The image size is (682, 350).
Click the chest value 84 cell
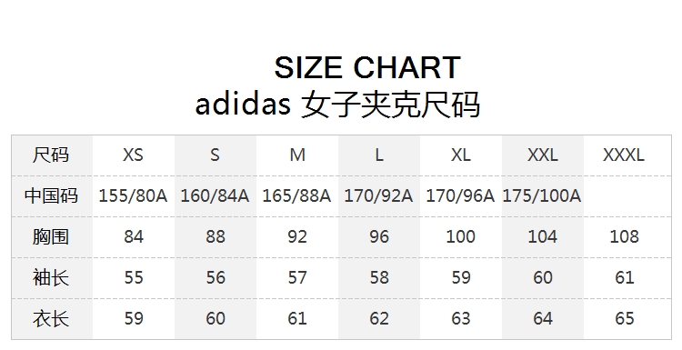[x=133, y=236]
